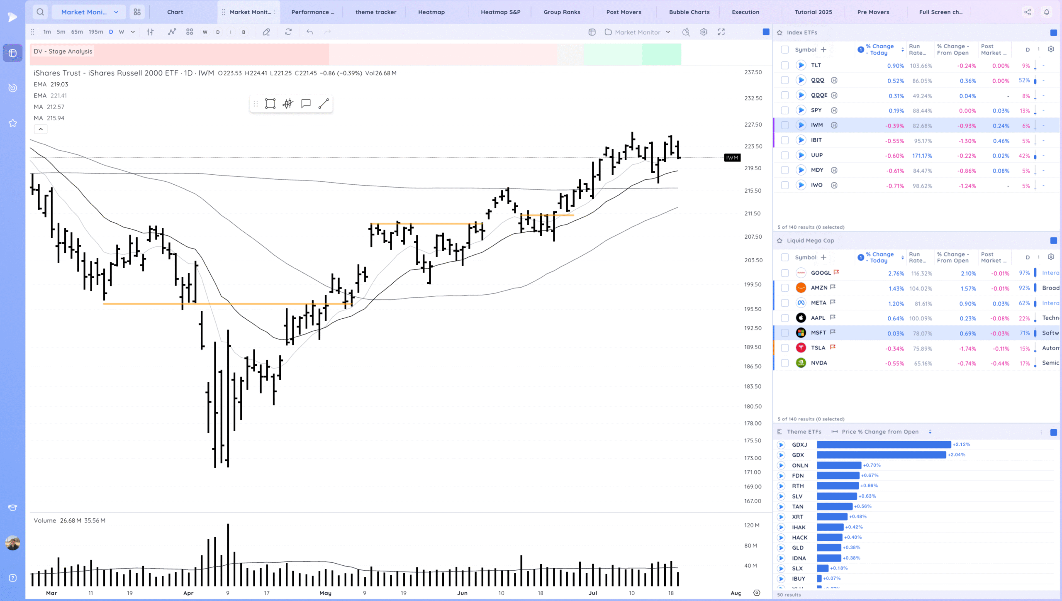Choose the trend line drawing tool
The width and height of the screenshot is (1062, 601).
(324, 103)
